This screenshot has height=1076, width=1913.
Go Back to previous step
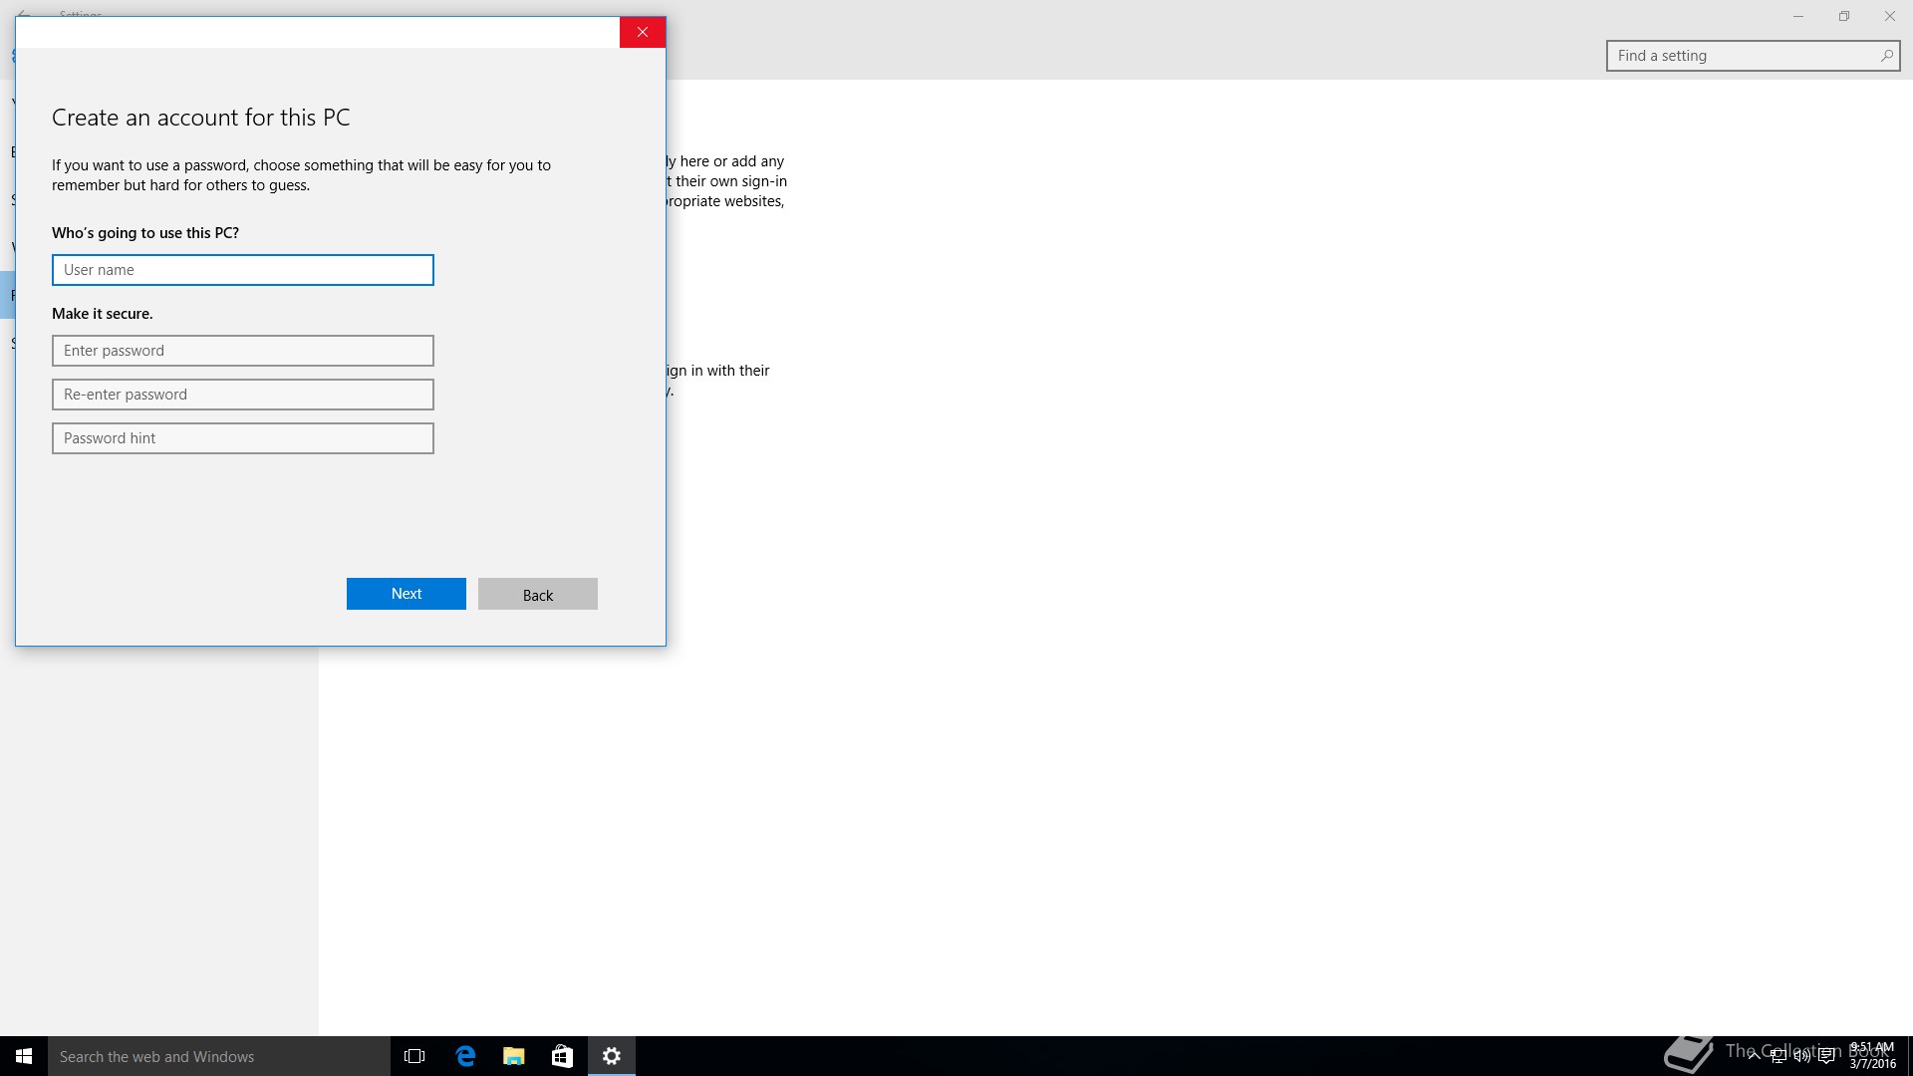[537, 594]
